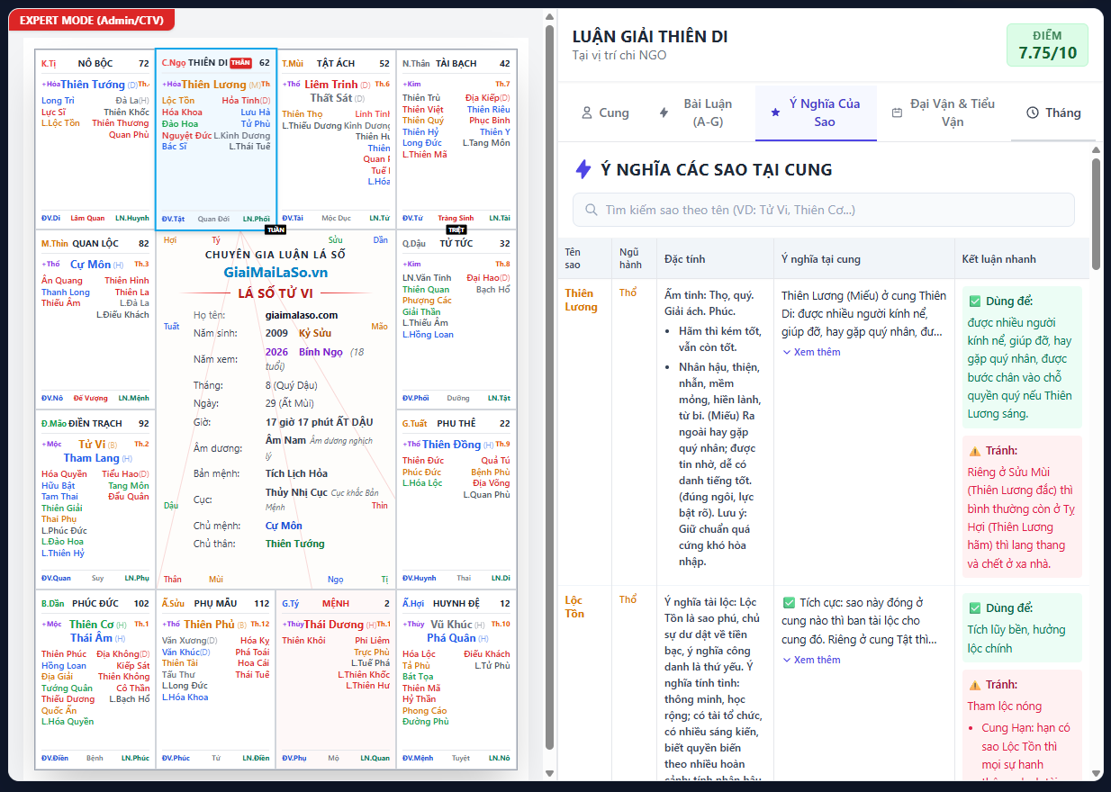Viewport: 1111px width, 792px height.
Task: Open the GiaiMaiLaSo.vn link
Action: tap(275, 273)
